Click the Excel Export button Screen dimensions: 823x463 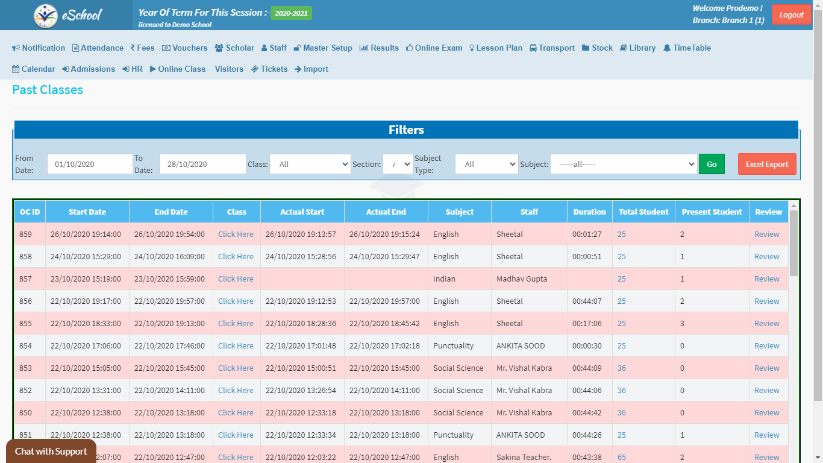pos(767,164)
